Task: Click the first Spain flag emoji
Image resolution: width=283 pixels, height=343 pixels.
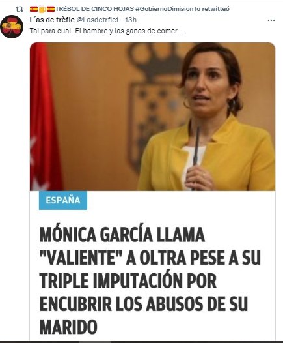Action: 34,9
